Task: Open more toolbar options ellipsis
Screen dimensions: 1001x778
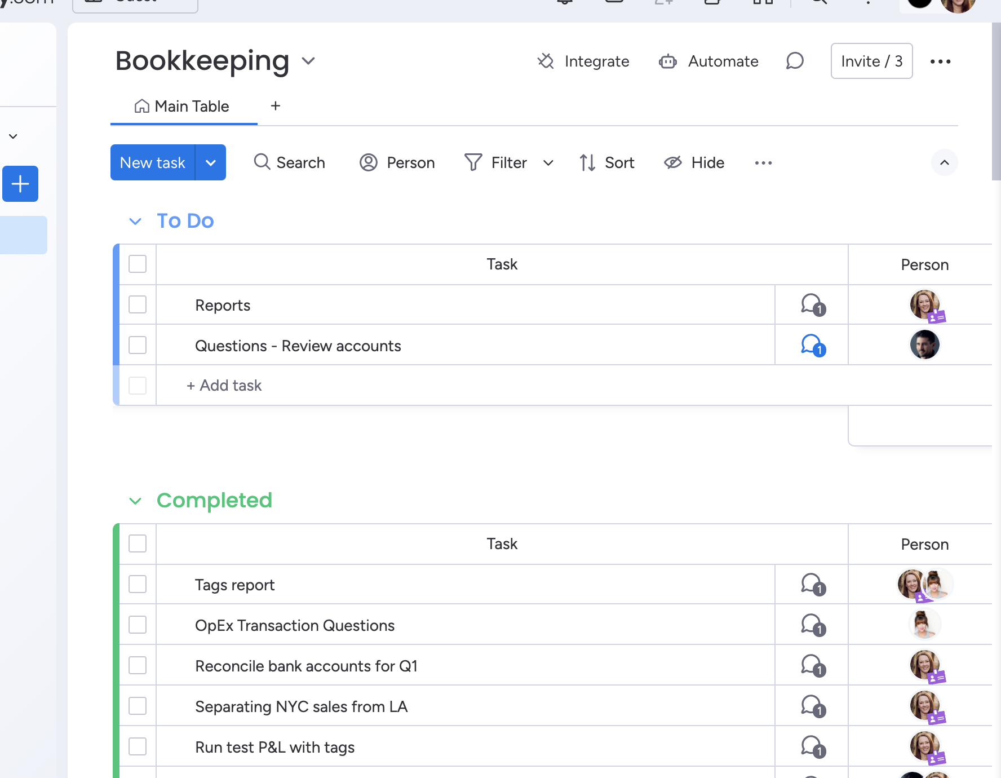Action: coord(763,162)
